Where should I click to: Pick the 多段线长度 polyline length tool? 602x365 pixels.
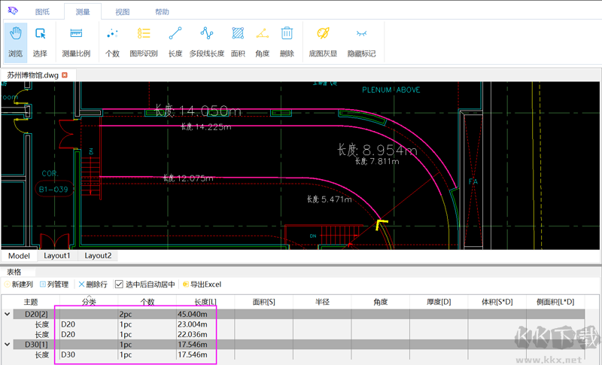(x=206, y=41)
